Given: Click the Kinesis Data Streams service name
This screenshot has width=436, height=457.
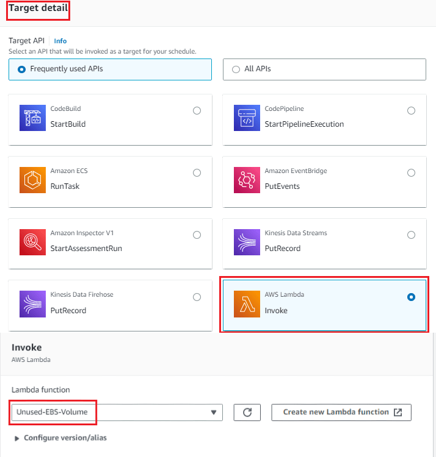Looking at the screenshot, I should (x=296, y=233).
